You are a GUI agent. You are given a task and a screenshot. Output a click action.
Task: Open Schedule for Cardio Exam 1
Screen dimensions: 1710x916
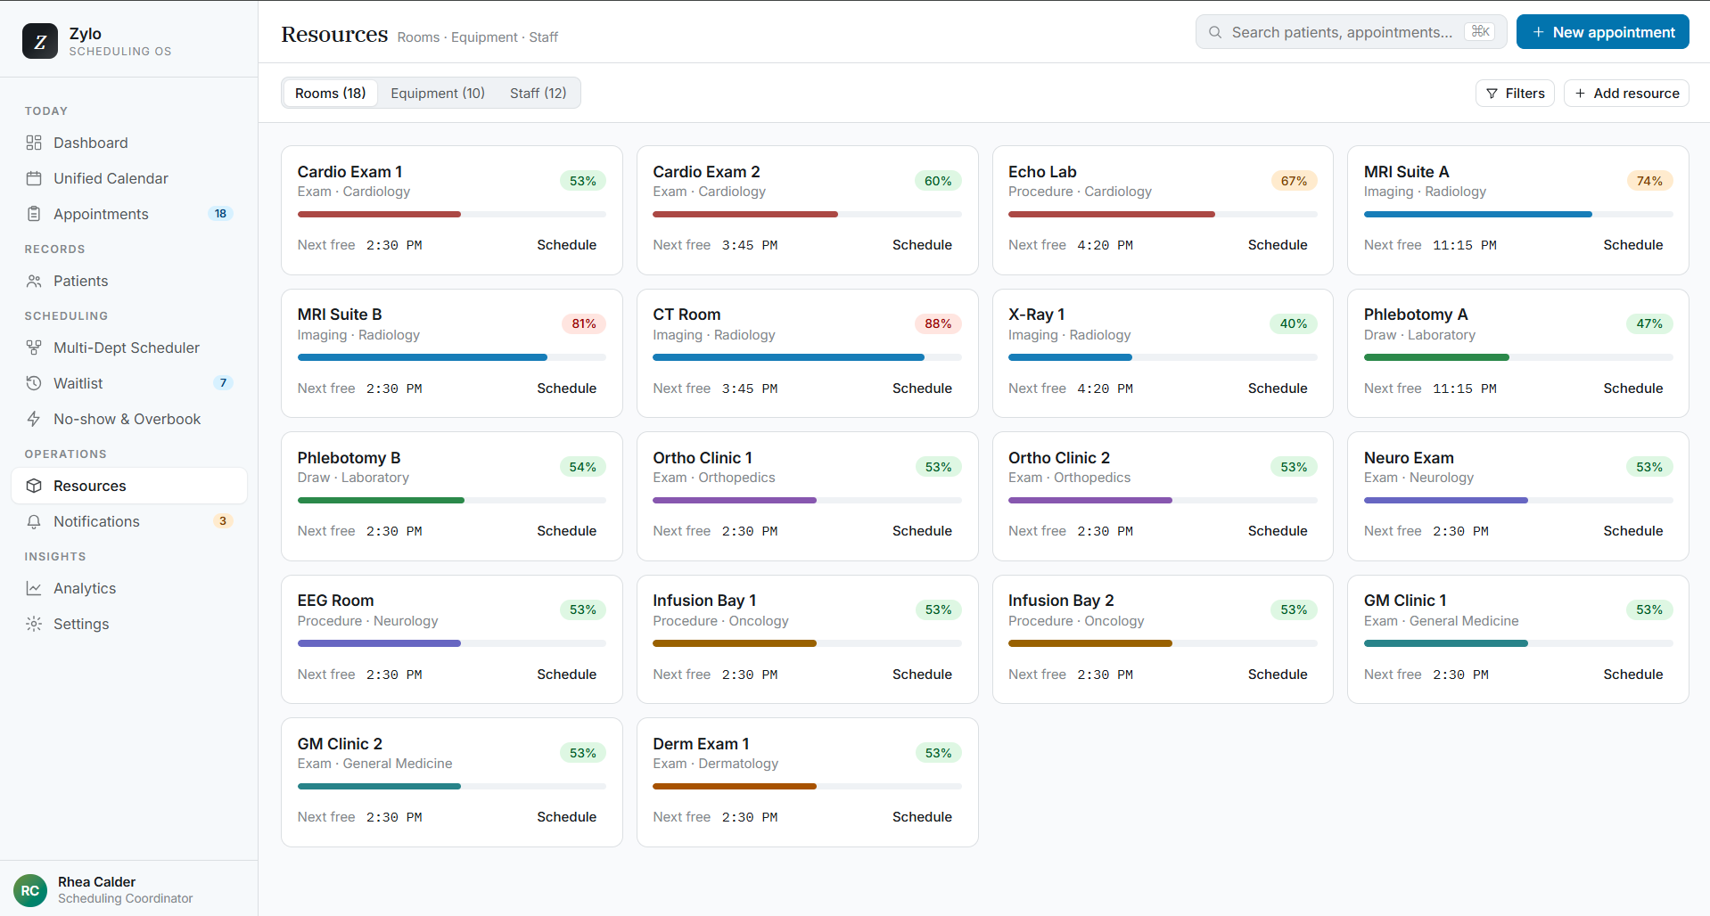566,245
